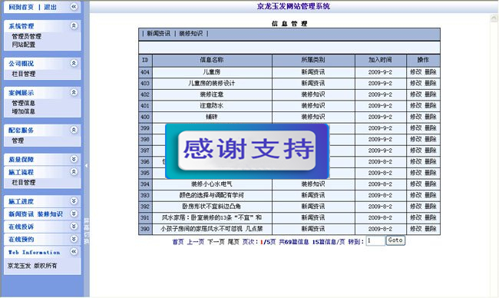This screenshot has width=499, height=298.
Task: Collapse the 施工流程 panel icon
Action: point(74,172)
